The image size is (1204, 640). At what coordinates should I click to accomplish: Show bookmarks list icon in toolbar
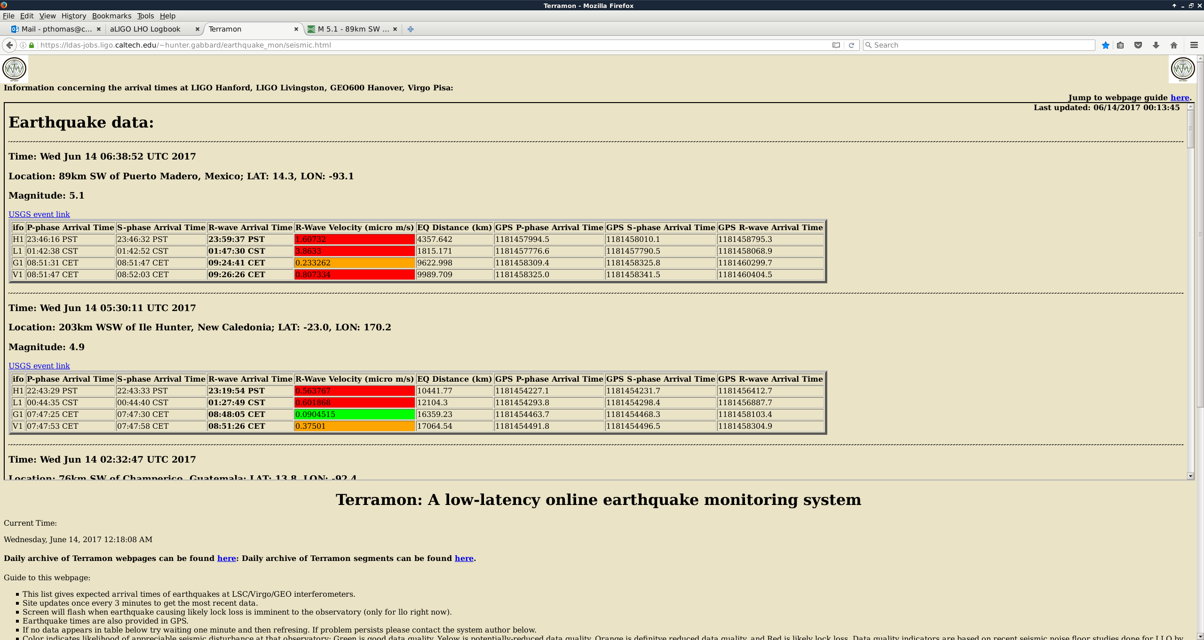click(1121, 45)
